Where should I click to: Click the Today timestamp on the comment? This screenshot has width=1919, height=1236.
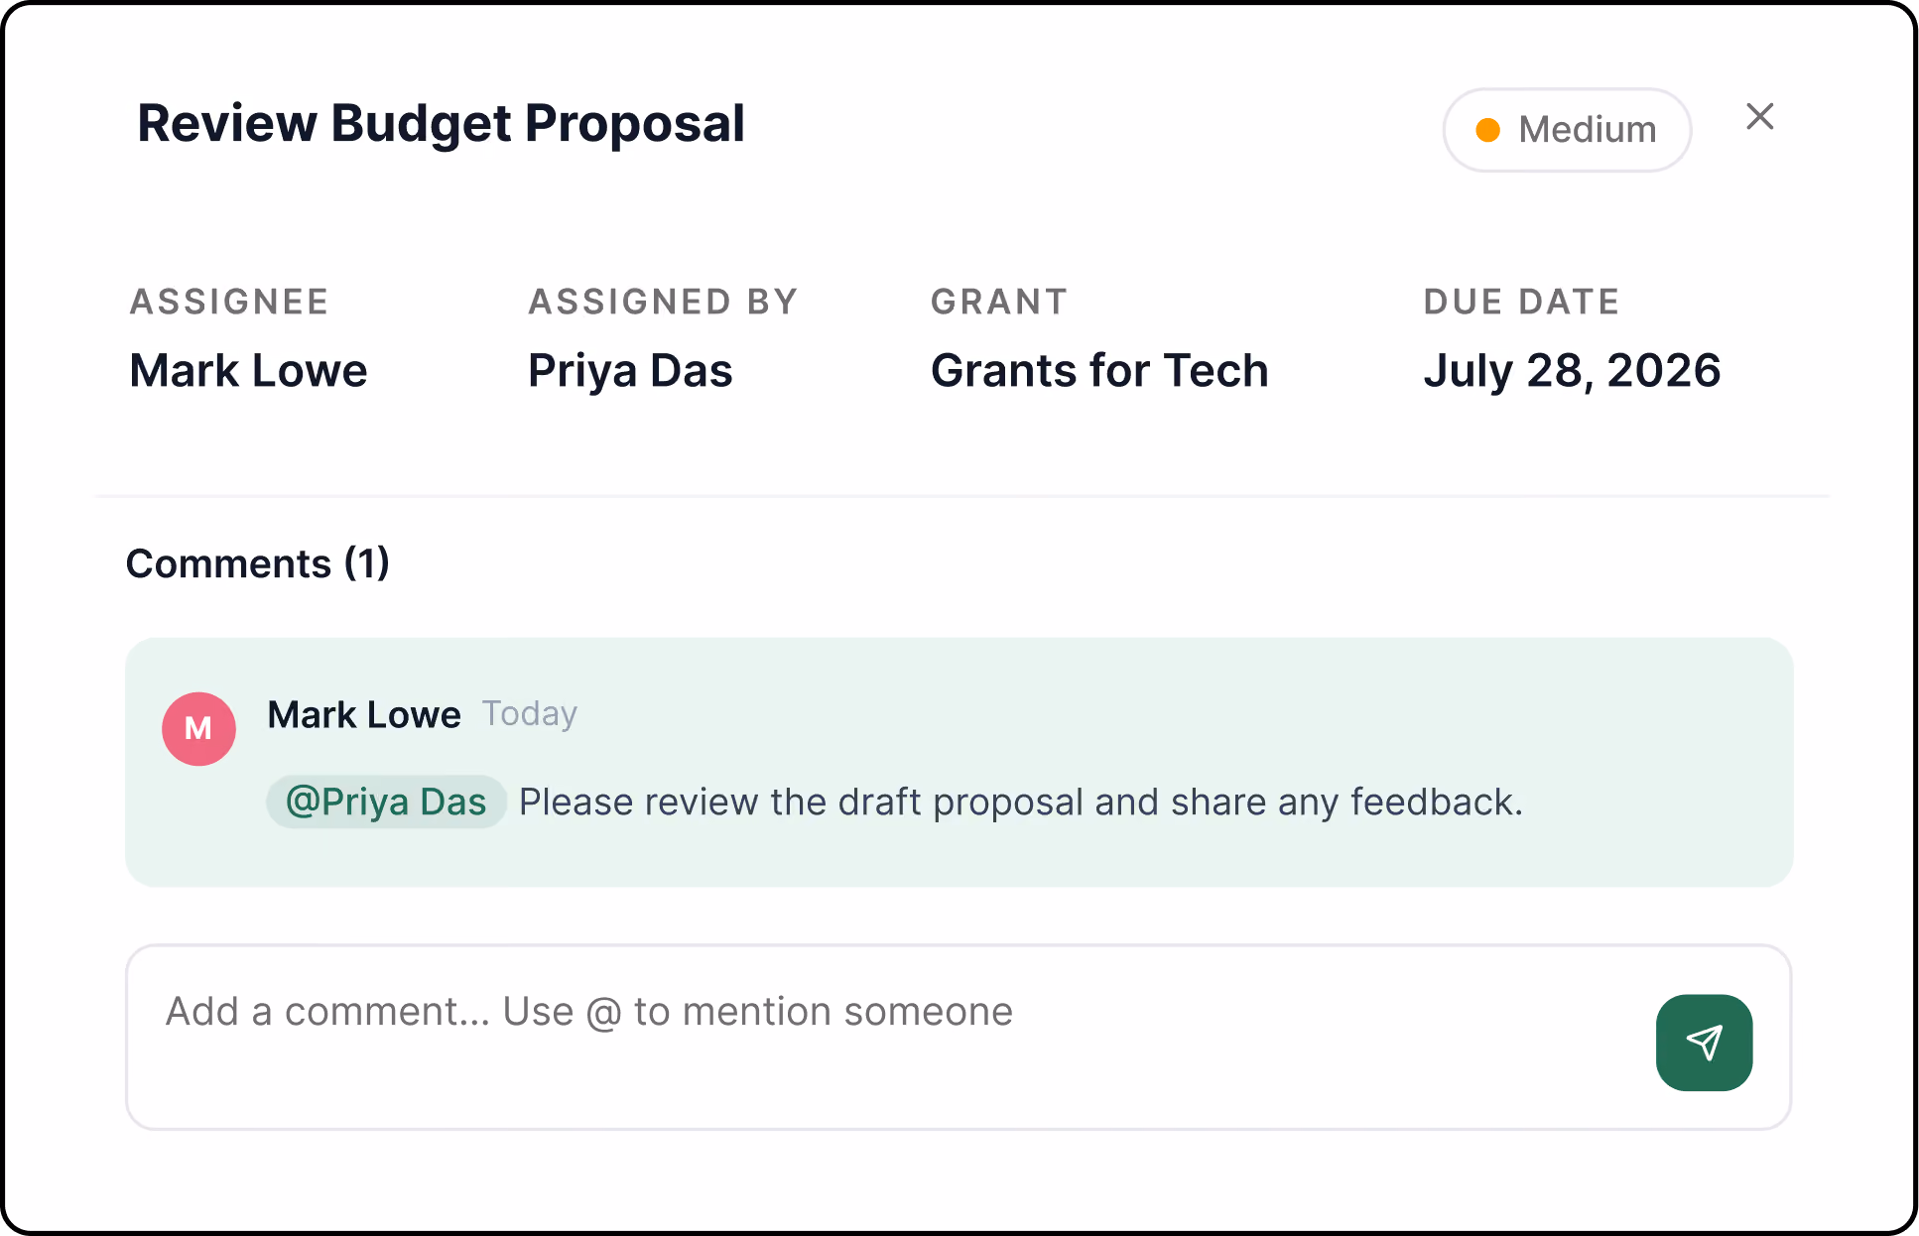tap(530, 714)
